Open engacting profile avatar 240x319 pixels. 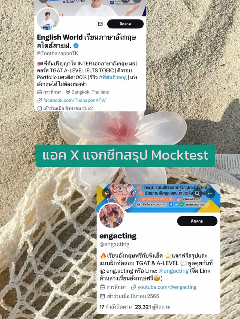(111, 216)
